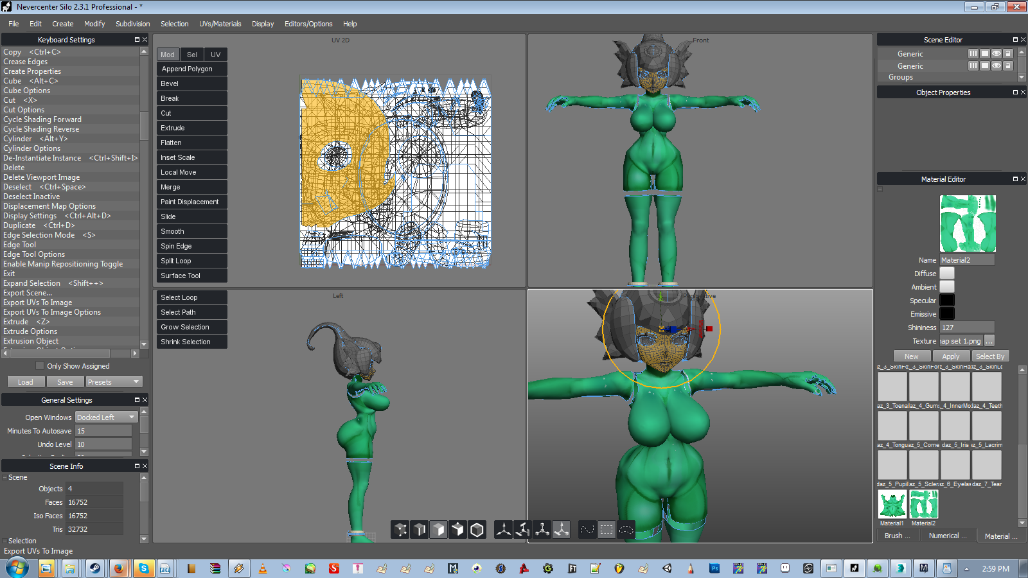Enable the Only Show Assigned checkbox
The image size is (1028, 578).
[x=40, y=366]
